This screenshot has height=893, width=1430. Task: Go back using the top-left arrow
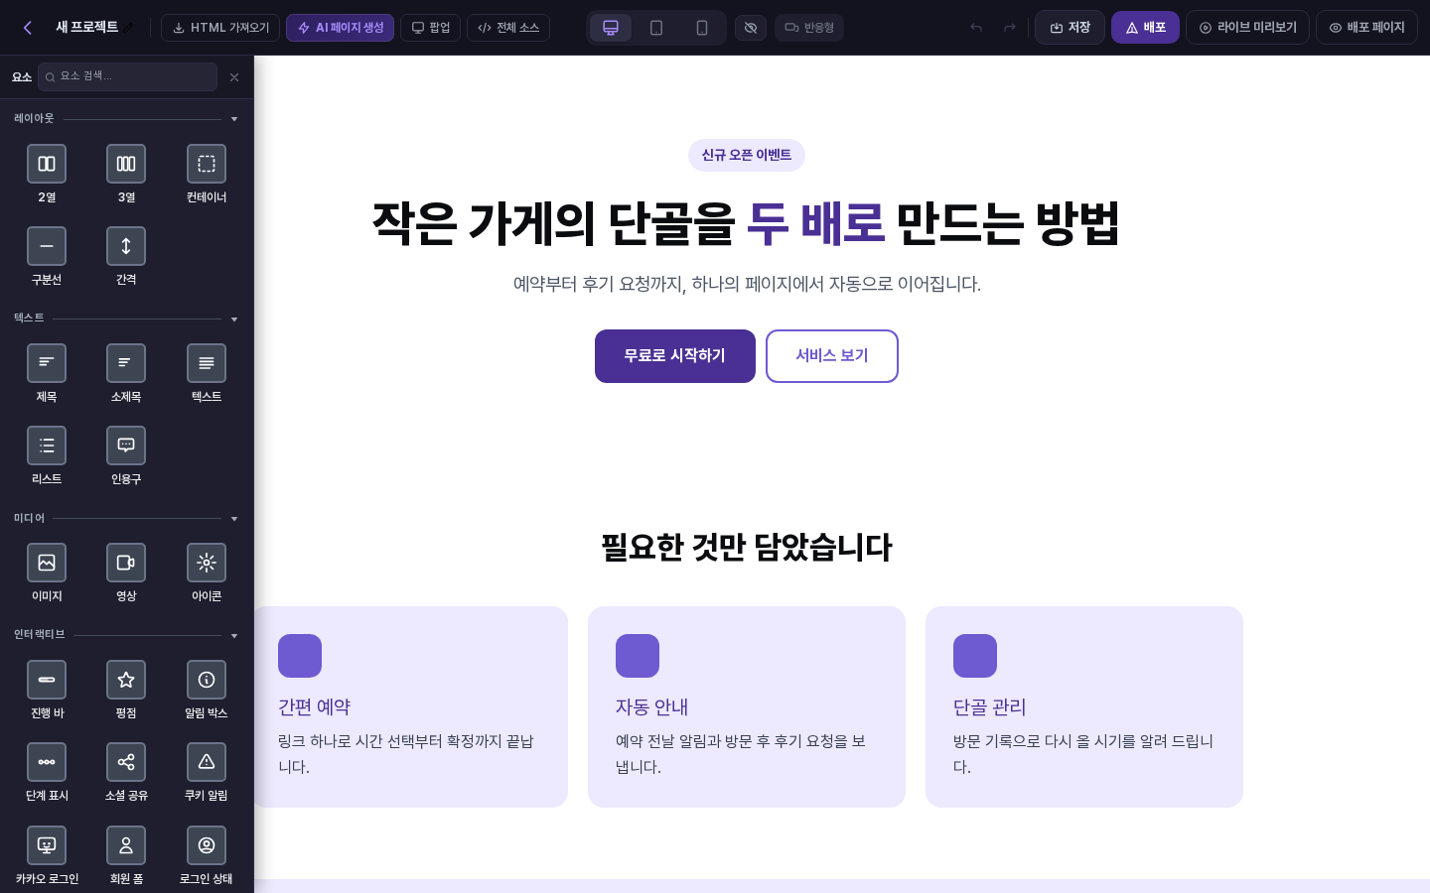click(x=28, y=28)
